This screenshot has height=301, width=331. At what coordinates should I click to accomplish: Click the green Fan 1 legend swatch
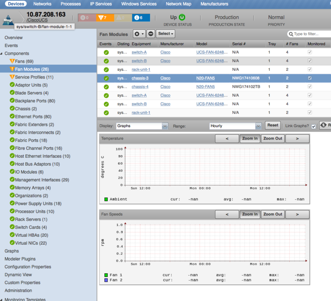pyautogui.click(x=106, y=275)
